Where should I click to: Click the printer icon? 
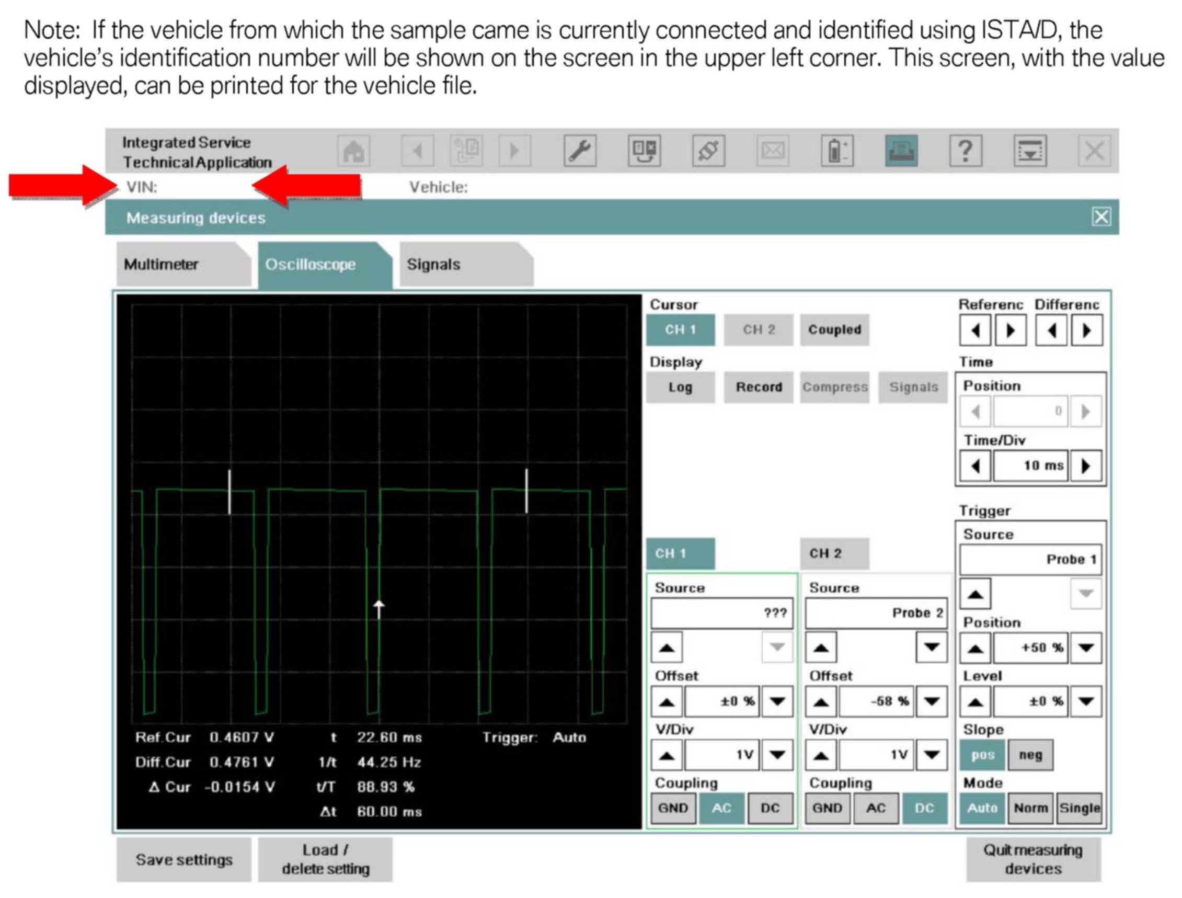click(x=901, y=151)
